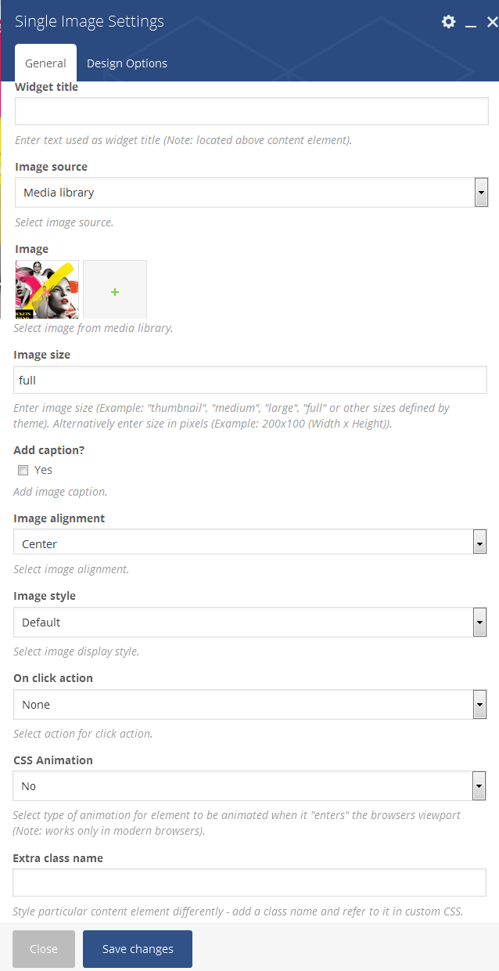The width and height of the screenshot is (499, 971).
Task: Focus the Extra class name field
Action: coord(249,883)
